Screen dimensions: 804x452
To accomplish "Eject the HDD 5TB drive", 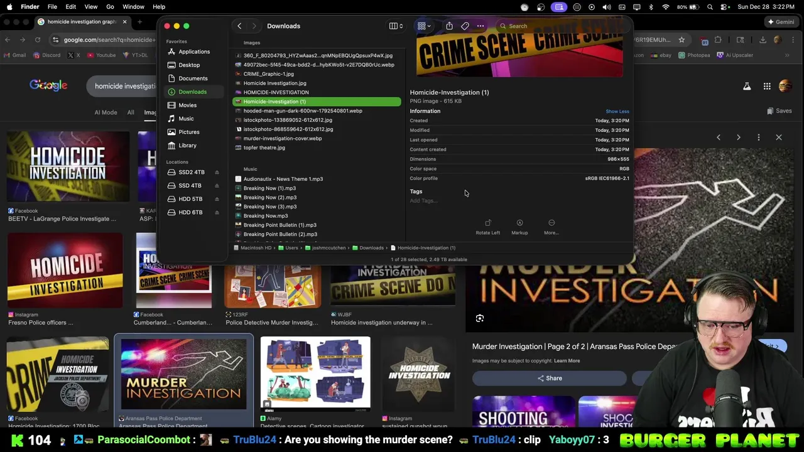I will pyautogui.click(x=217, y=199).
